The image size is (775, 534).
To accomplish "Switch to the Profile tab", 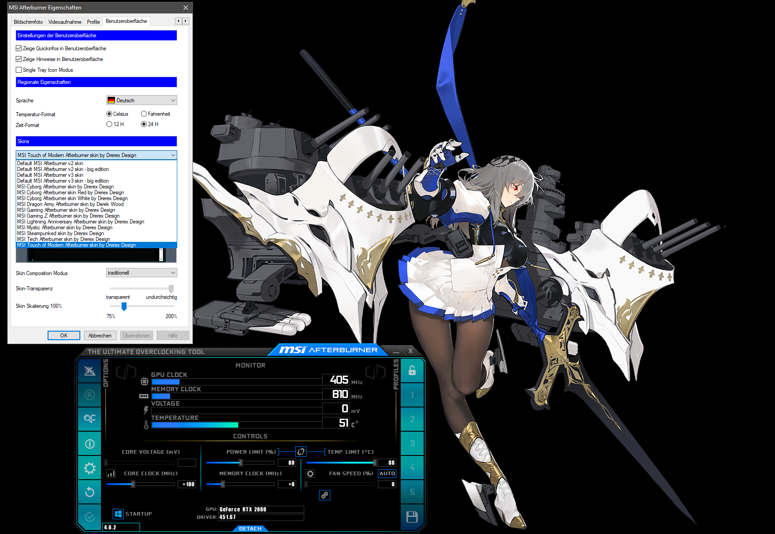I will [x=93, y=22].
